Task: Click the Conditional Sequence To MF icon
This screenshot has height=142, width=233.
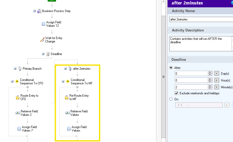Action: click(68, 81)
